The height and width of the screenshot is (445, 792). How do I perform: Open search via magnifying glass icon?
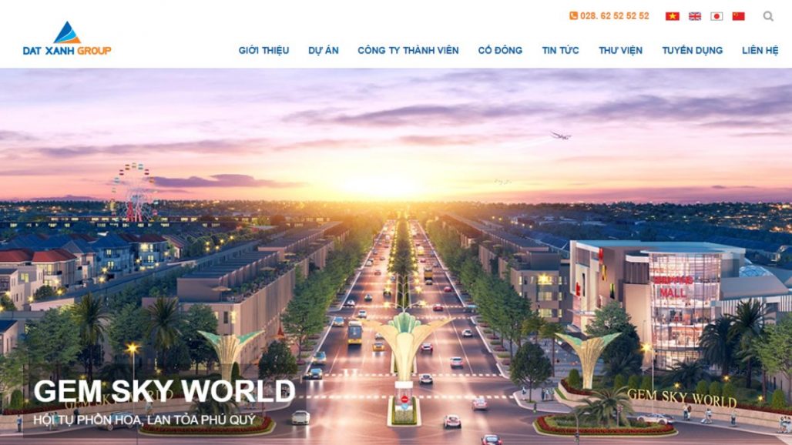click(768, 16)
